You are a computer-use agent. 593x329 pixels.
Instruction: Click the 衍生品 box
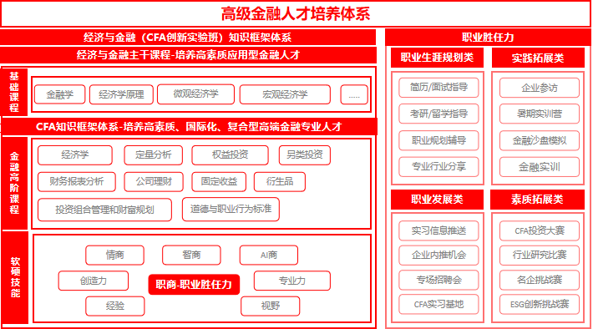[280, 182]
